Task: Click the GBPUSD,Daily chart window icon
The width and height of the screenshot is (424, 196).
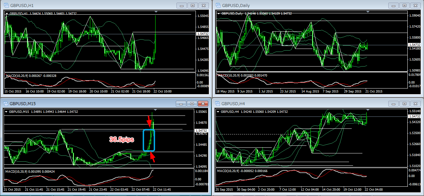Action: click(x=218, y=6)
